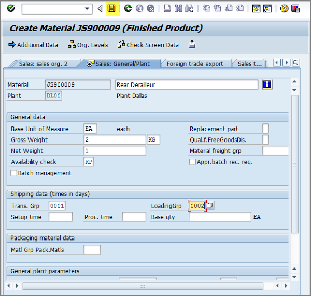The height and width of the screenshot is (296, 311).
Task: Click the Additional Data button
Action: 33,45
